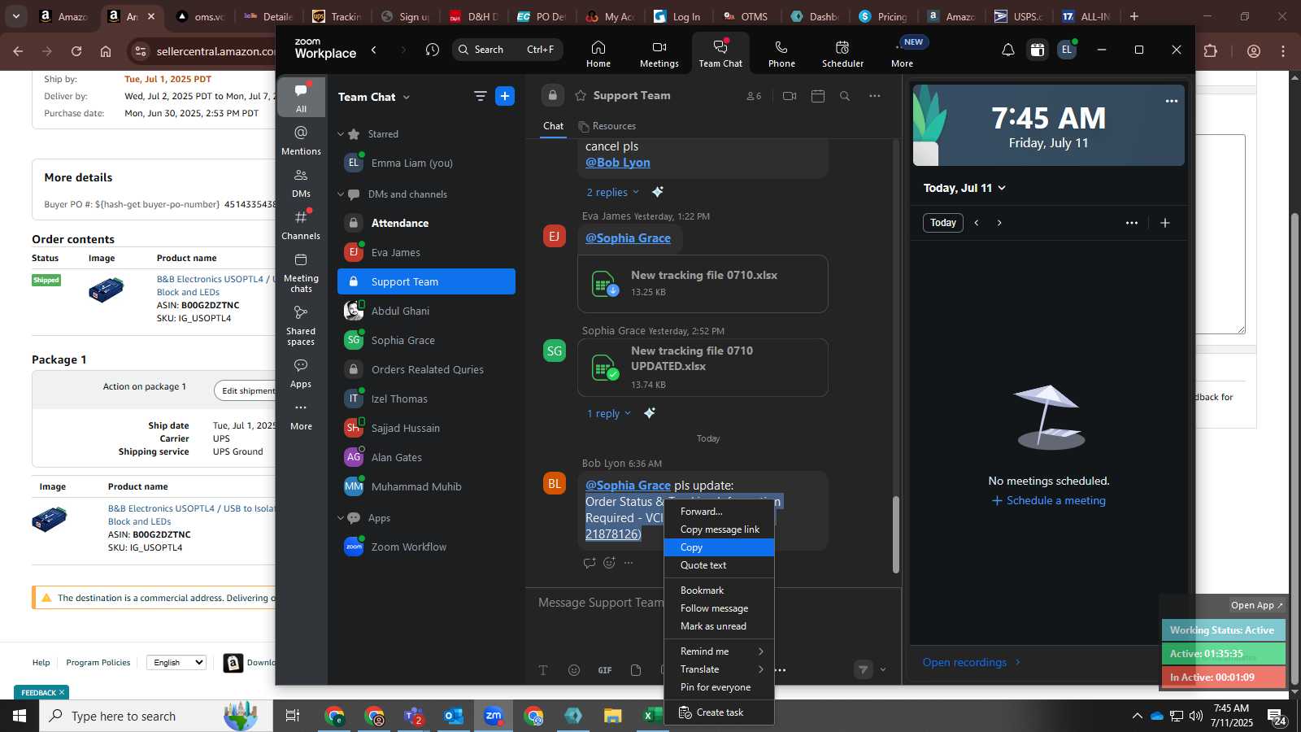Open recordings link
This screenshot has height=732, width=1301.
tap(971, 662)
